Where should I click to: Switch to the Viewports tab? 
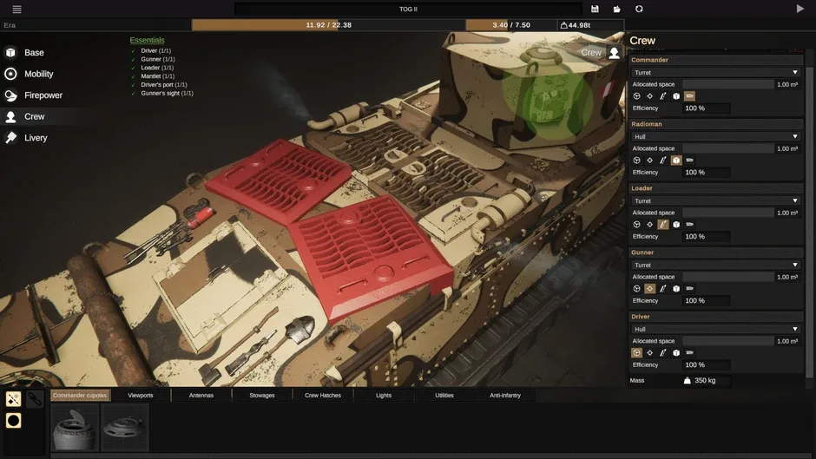(x=140, y=396)
